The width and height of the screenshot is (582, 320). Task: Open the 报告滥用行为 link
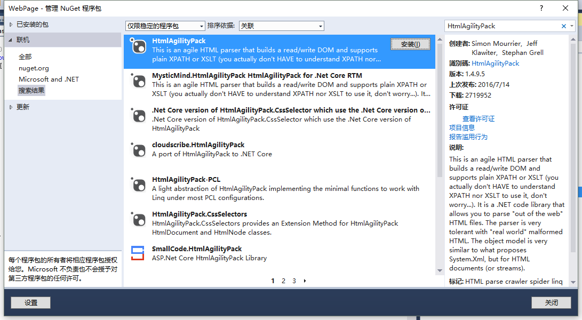468,137
